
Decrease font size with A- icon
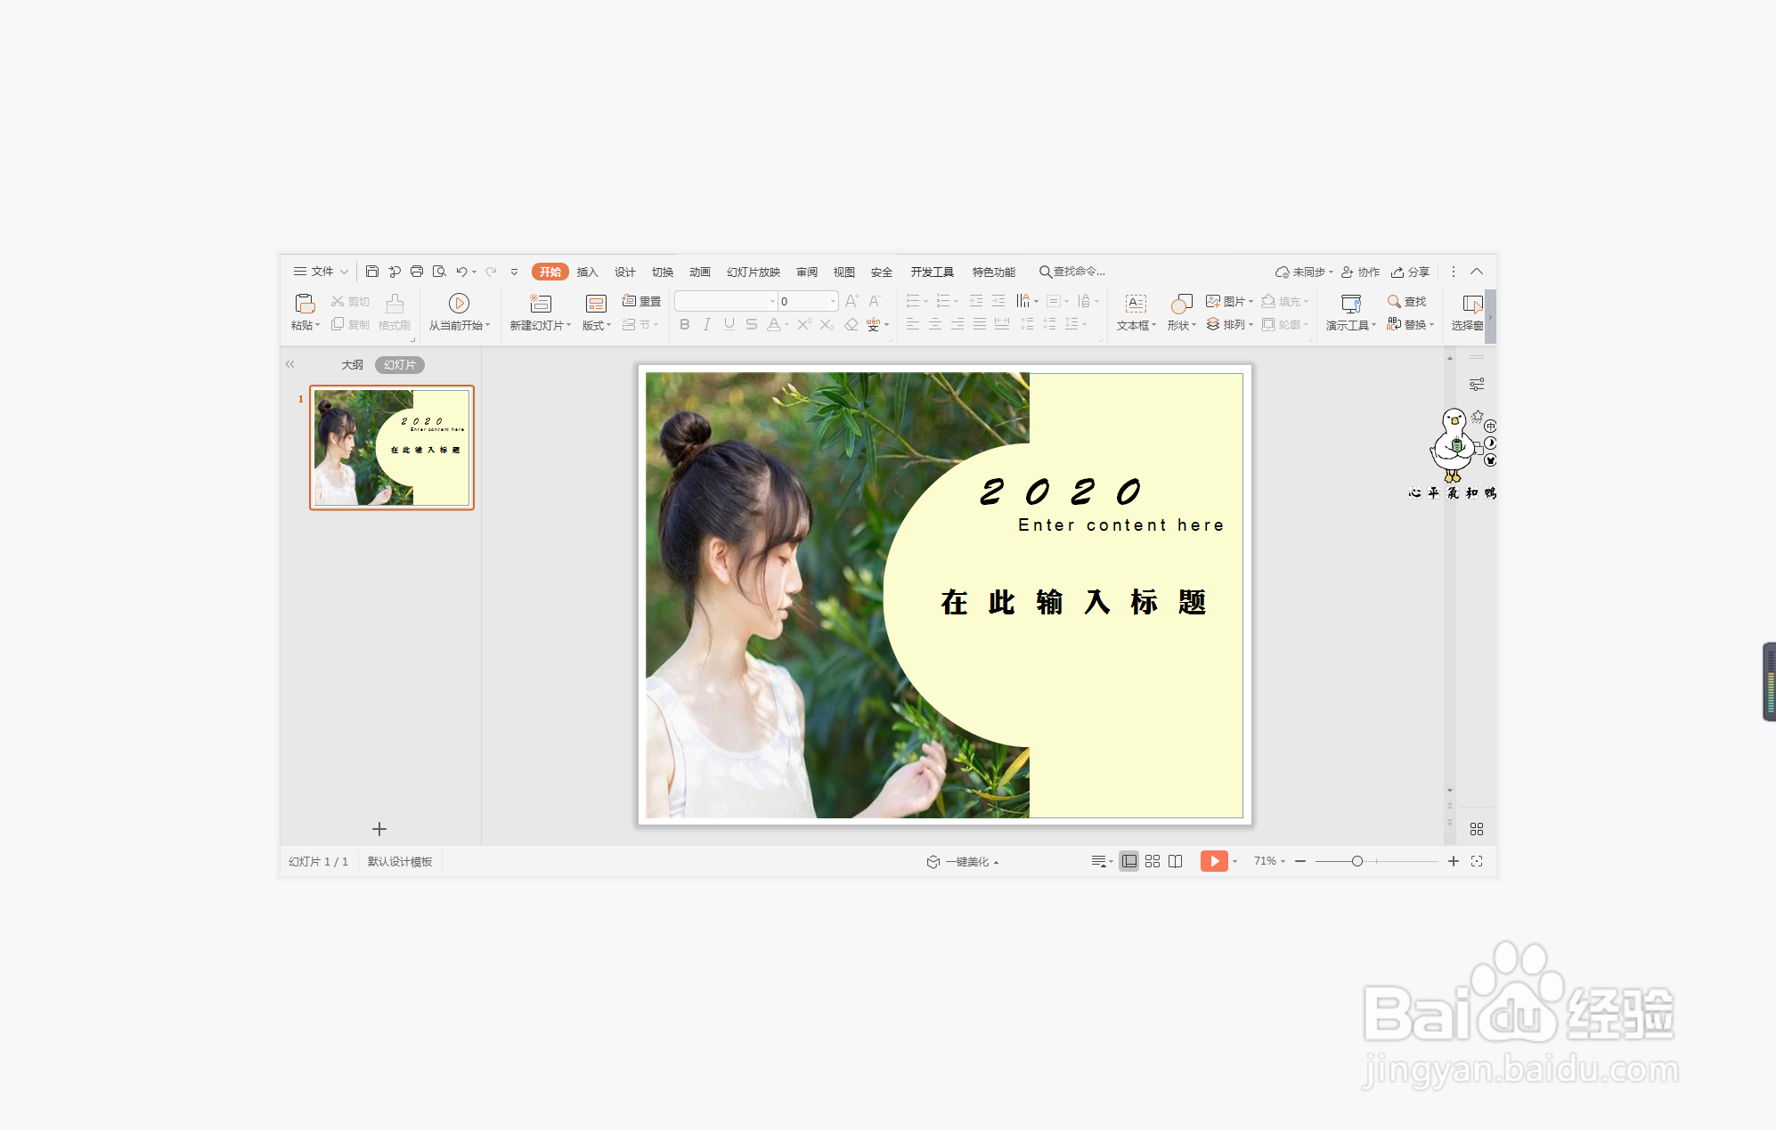[876, 301]
